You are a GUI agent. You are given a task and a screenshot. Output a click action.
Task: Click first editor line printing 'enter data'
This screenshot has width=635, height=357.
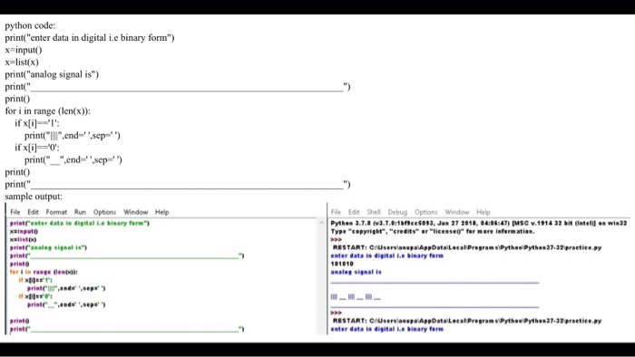(80, 223)
